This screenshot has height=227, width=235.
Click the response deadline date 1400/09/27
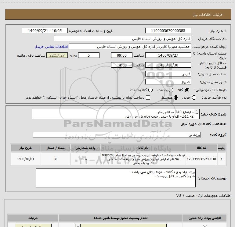pyautogui.click(x=168, y=55)
